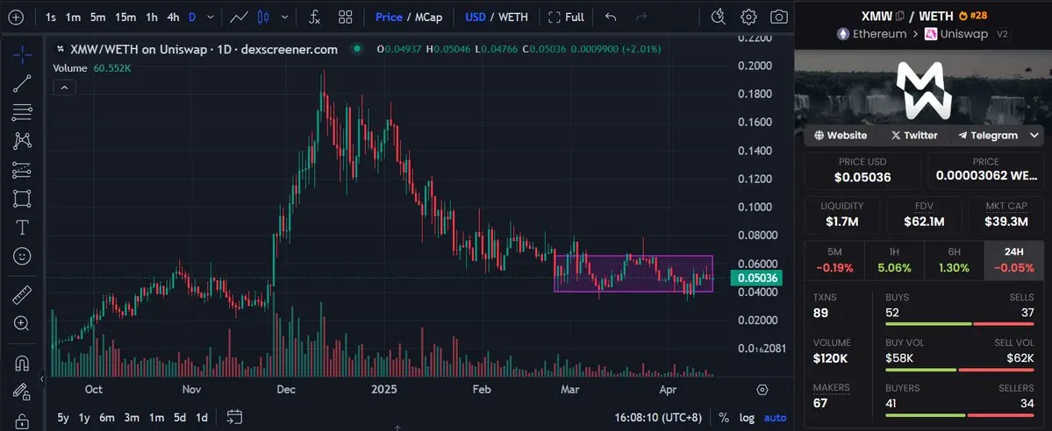Select the 5M price change tab
This screenshot has width=1052, height=431.
click(x=834, y=260)
